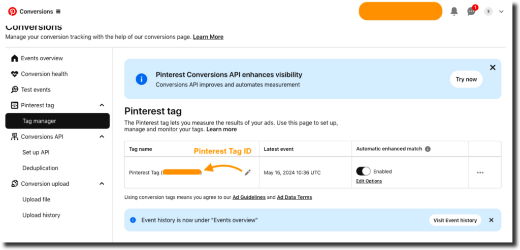The width and height of the screenshot is (520, 250).
Task: Click the Visit Event history button
Action: pyautogui.click(x=454, y=220)
